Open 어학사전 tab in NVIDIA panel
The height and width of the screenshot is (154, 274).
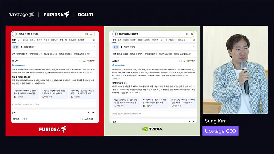155,40
